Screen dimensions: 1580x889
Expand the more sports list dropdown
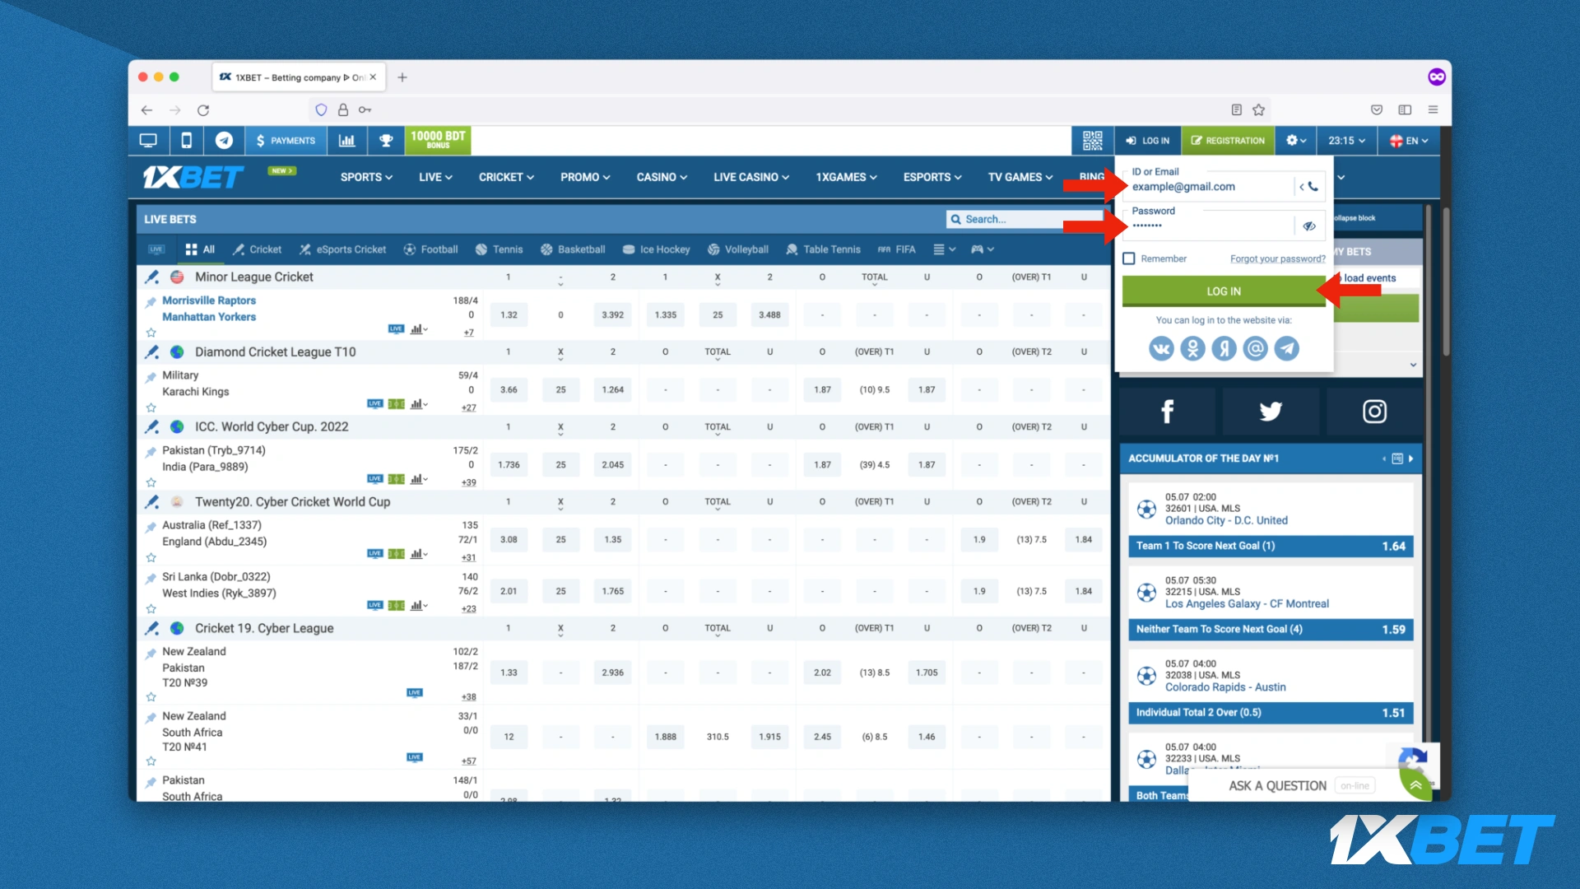click(944, 249)
